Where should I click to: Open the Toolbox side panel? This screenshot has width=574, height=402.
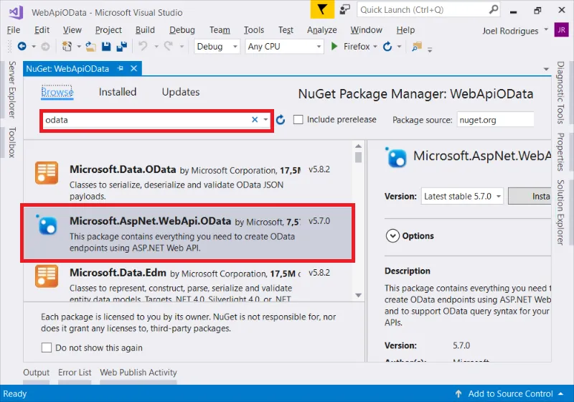[x=12, y=142]
